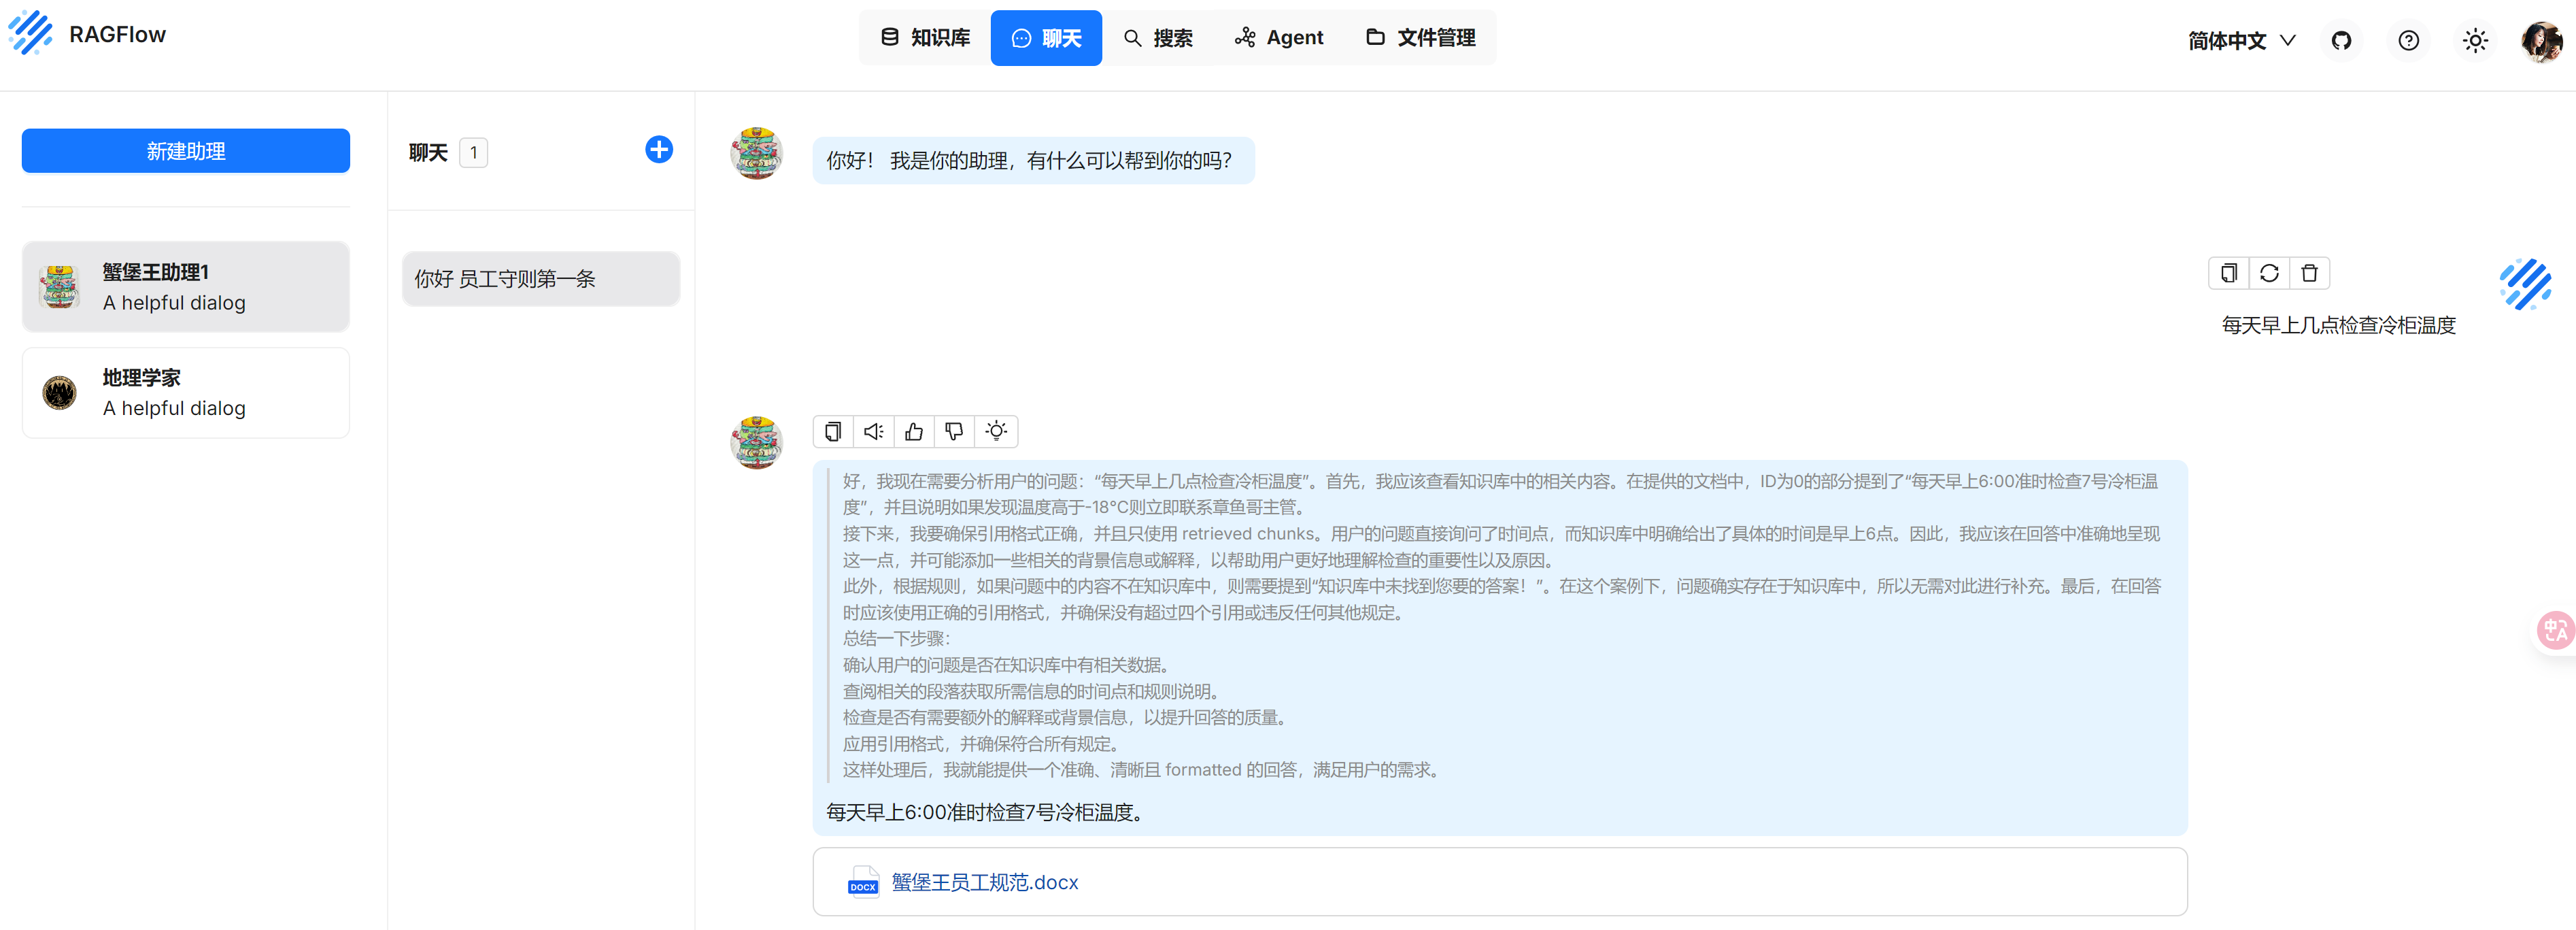Viewport: 2576px width, 930px height.
Task: Go to the 文件管理 tab
Action: tap(1420, 38)
